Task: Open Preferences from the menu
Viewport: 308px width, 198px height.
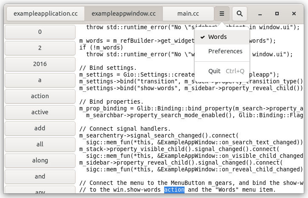Action: click(x=225, y=51)
